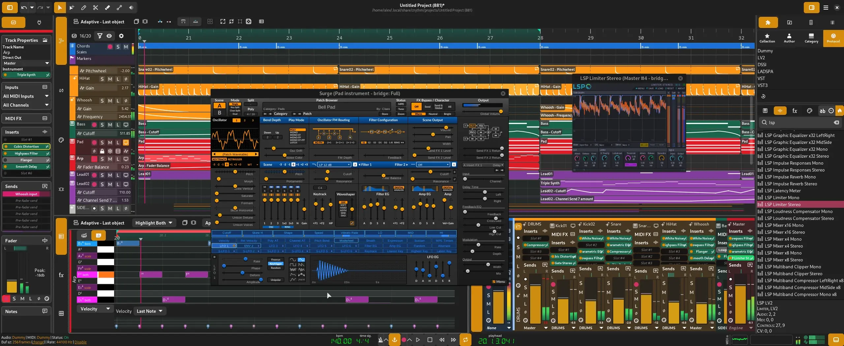Open the Highlight Both dropdown
Image resolution: width=844 pixels, height=346 pixels.
click(154, 223)
